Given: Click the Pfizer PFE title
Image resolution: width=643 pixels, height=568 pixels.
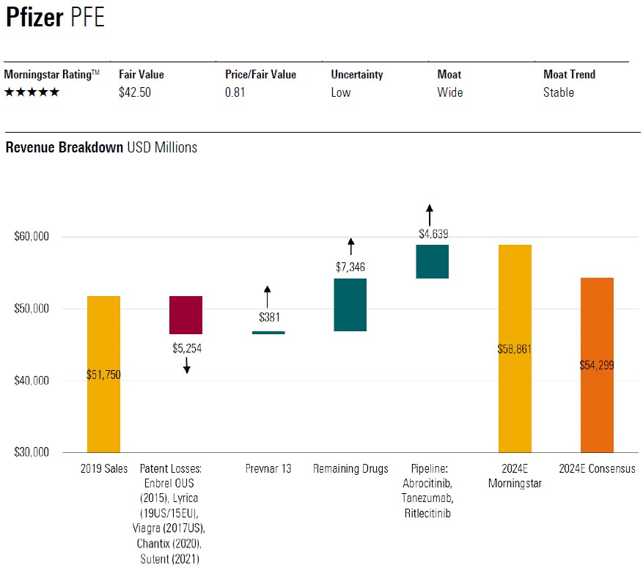Looking at the screenshot, I should coord(55,18).
